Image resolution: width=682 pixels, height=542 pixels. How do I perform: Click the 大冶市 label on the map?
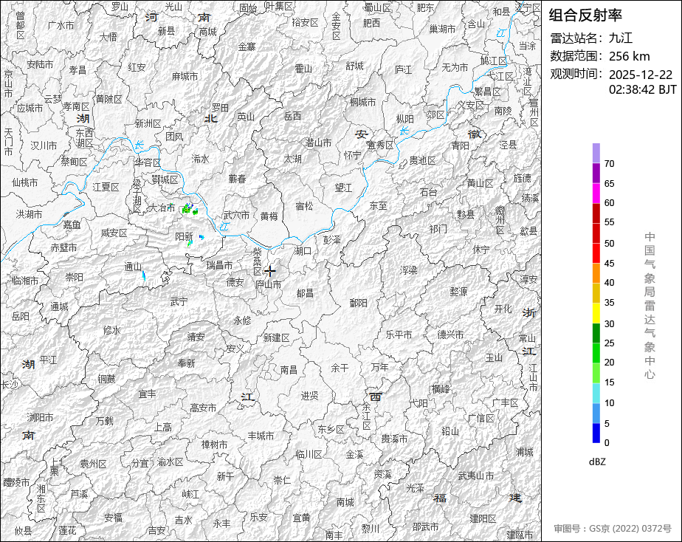click(162, 208)
